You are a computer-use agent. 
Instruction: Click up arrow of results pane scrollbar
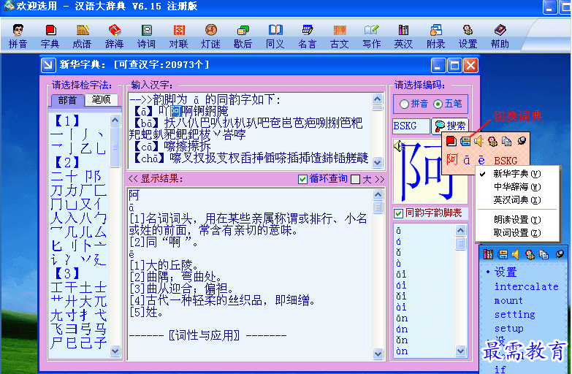tap(378, 194)
